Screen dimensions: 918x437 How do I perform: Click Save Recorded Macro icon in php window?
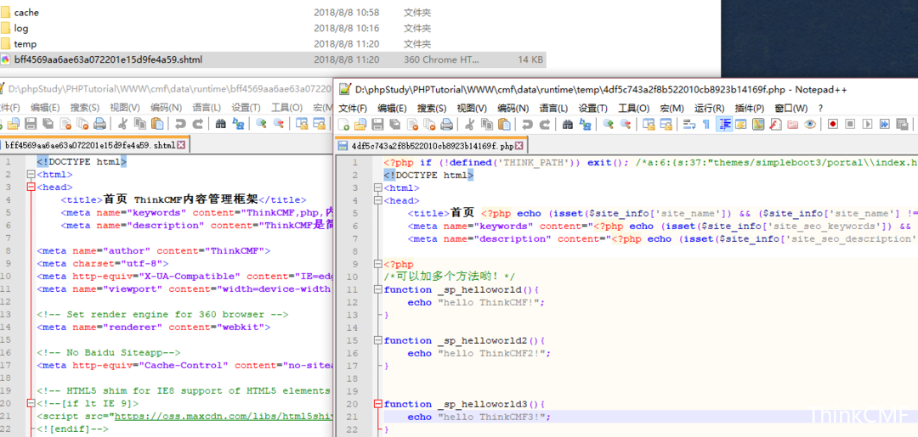(901, 124)
